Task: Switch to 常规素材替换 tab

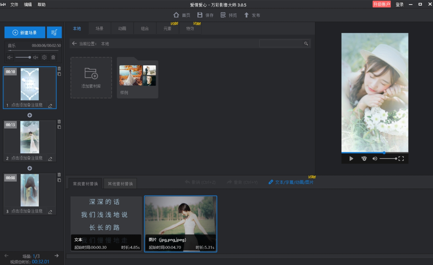Action: (x=85, y=183)
